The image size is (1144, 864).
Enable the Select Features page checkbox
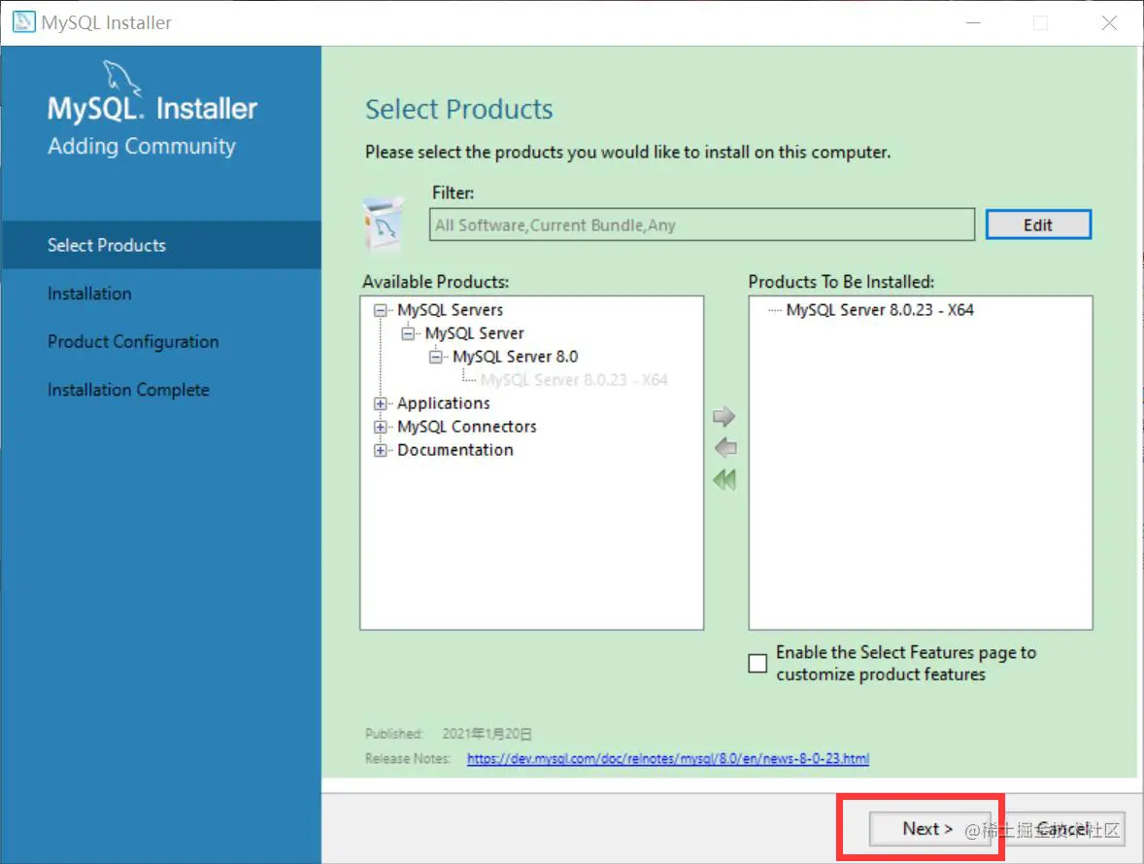coord(758,663)
